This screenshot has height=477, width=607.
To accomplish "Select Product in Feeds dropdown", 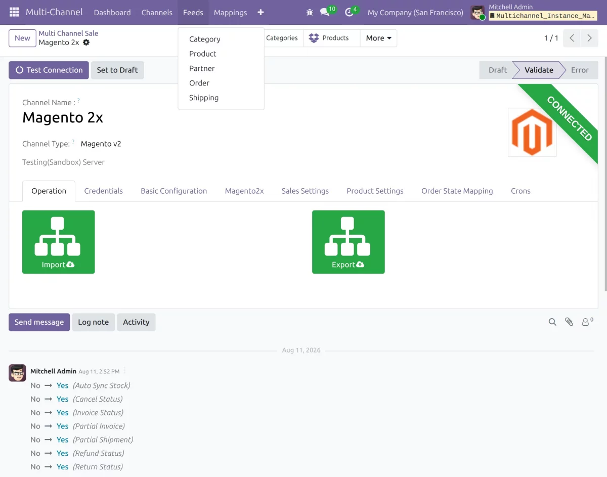I will 221,54.
